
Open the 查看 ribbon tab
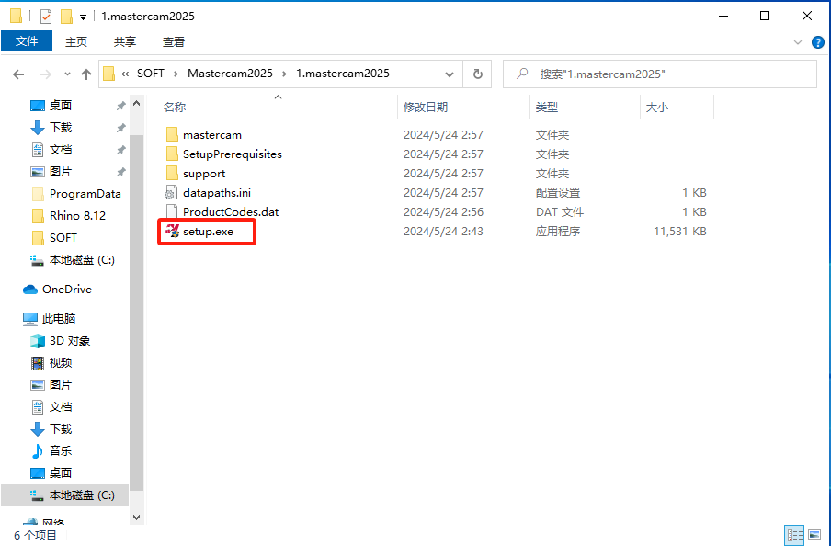[174, 42]
